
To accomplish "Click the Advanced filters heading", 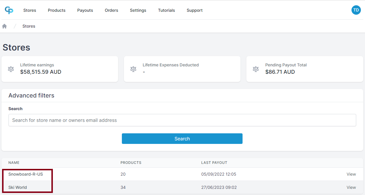I will (31, 95).
